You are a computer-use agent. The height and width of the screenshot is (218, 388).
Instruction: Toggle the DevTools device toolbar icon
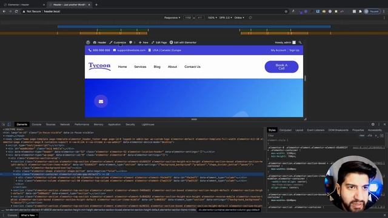[8, 124]
